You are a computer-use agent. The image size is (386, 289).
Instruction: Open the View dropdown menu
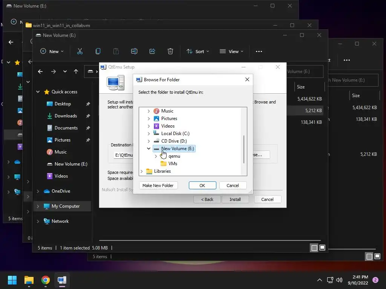point(231,51)
